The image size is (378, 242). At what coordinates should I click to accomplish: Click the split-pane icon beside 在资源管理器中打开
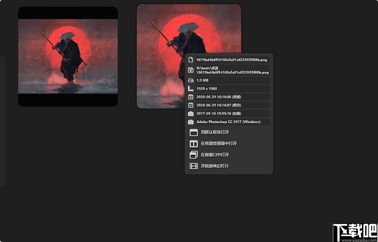tap(193, 144)
